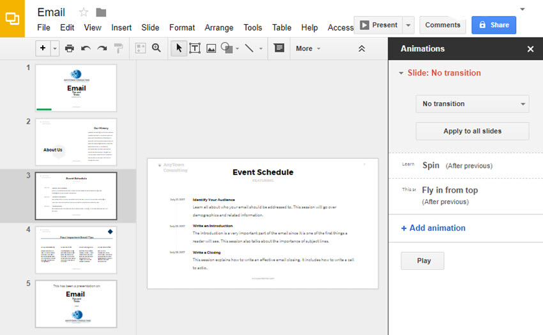Image resolution: width=543 pixels, height=335 pixels.
Task: Select slide 4 Four Important Email Tips thumbnail
Action: pos(76,250)
